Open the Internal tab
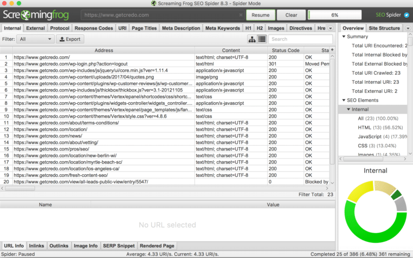 12,28
